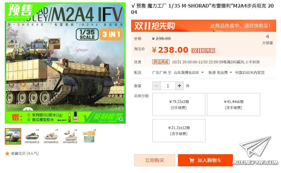Expand the 山东淄博张店区 destination dropdown
Viewport: 281px width, 173px height.
click(x=189, y=73)
